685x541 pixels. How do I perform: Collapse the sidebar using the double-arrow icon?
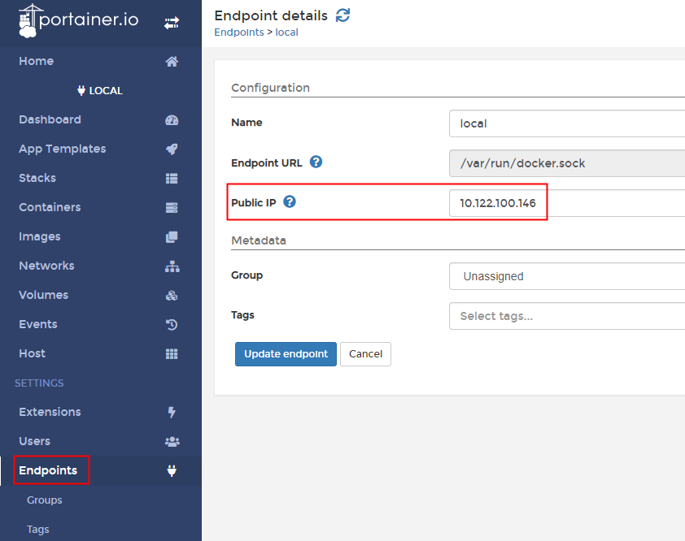[x=172, y=22]
